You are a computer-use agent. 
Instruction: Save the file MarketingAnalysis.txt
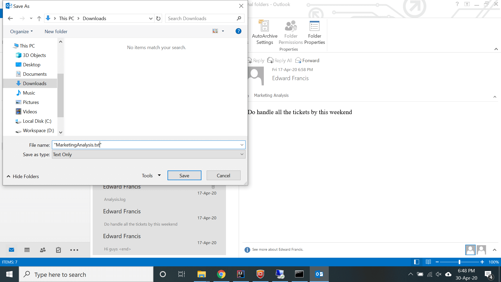(x=184, y=175)
